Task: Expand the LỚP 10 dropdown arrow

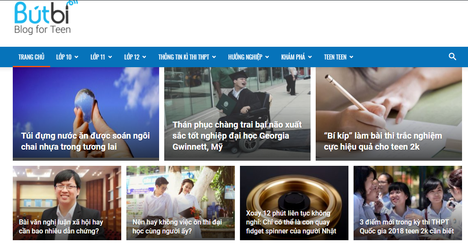Action: (77, 57)
